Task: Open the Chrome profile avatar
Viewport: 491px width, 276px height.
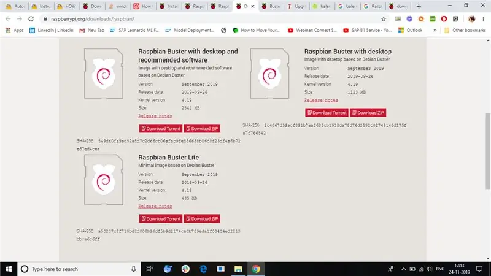Action: click(471, 19)
